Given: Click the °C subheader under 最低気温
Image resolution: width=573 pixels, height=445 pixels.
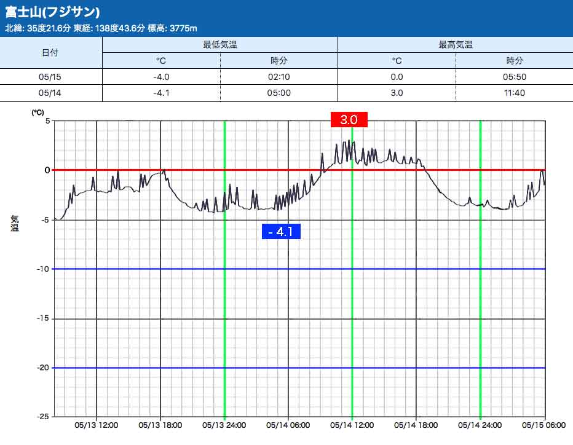Looking at the screenshot, I should coord(161,61).
